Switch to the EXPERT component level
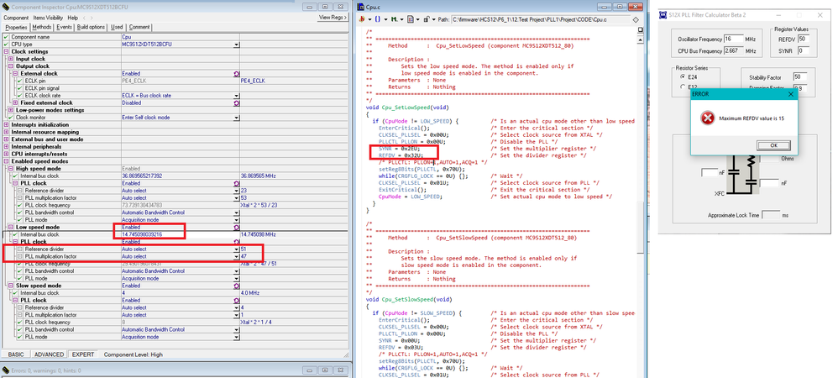Screen dimensions: 838x378 click(x=83, y=354)
